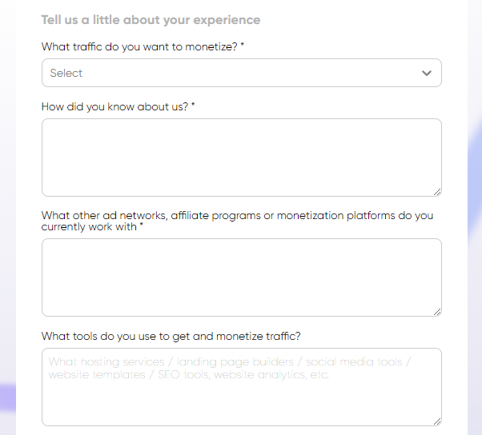Click the "Tell us a little about your experience" heading
This screenshot has height=435, width=482.
click(151, 19)
